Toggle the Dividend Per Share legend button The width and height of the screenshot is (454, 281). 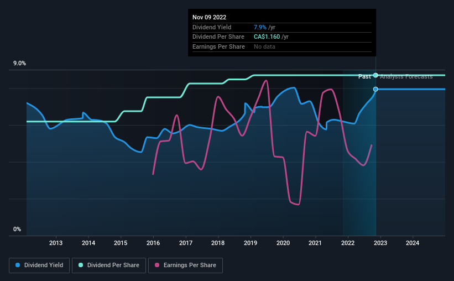[109, 266]
